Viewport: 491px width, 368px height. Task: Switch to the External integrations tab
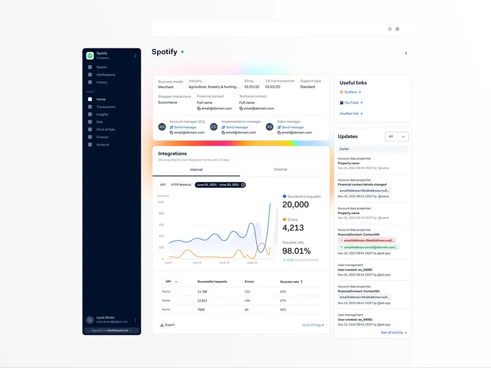(x=280, y=169)
